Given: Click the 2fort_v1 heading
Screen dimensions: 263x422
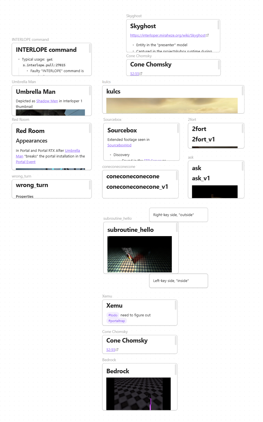Looking at the screenshot, I should click(203, 139).
